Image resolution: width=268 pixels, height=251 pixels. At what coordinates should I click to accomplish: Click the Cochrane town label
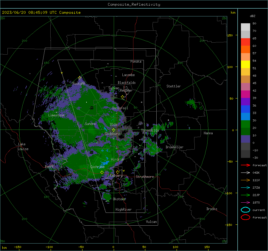point(97,167)
